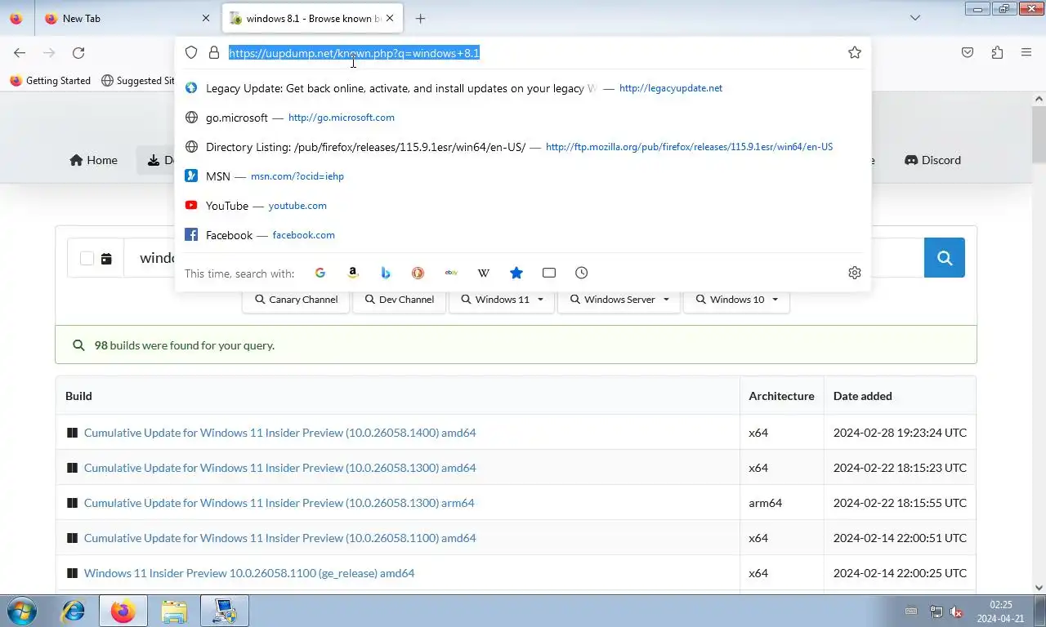The image size is (1046, 627).
Task: Click the blue search button
Action: pyautogui.click(x=945, y=258)
